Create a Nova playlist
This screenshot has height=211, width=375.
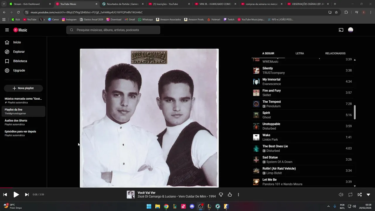(x=23, y=88)
